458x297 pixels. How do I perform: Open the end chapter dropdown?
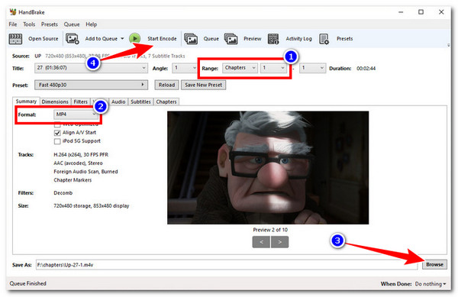click(x=312, y=68)
